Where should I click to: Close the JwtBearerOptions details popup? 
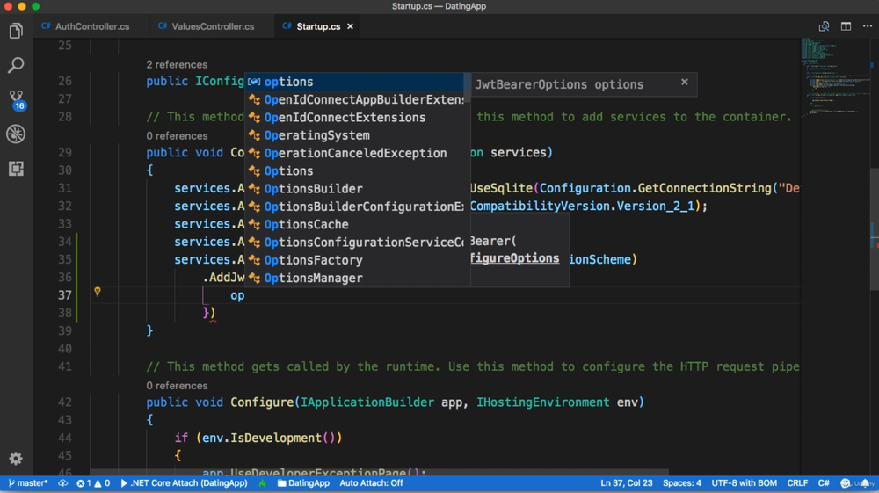coord(685,83)
